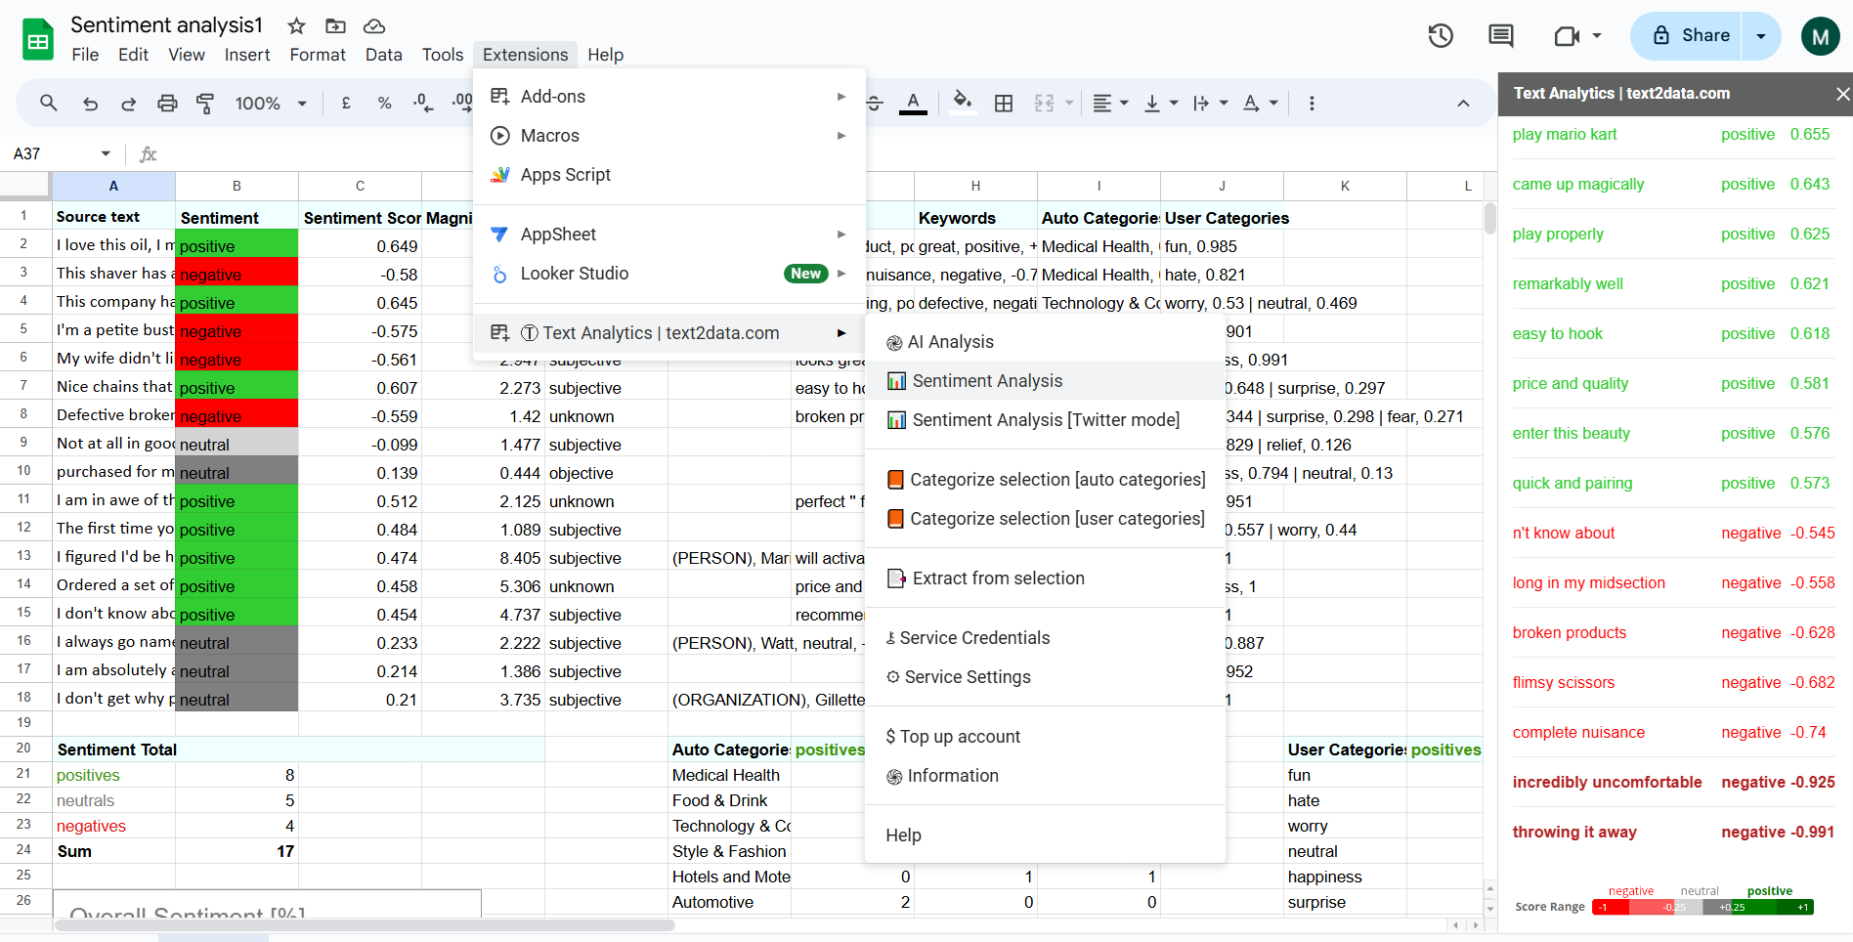Start a Meet call camera icon
Viewport: 1853px width, 942px height.
tap(1568, 36)
